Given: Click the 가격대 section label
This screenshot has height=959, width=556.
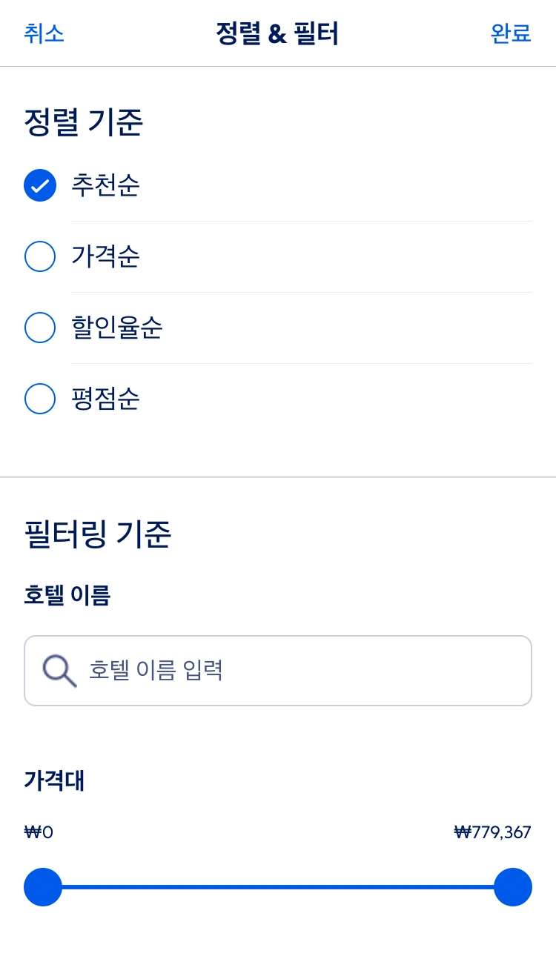Looking at the screenshot, I should coord(54,780).
